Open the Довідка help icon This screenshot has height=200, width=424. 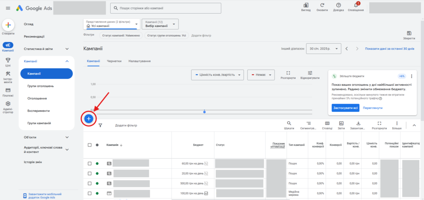338,6
